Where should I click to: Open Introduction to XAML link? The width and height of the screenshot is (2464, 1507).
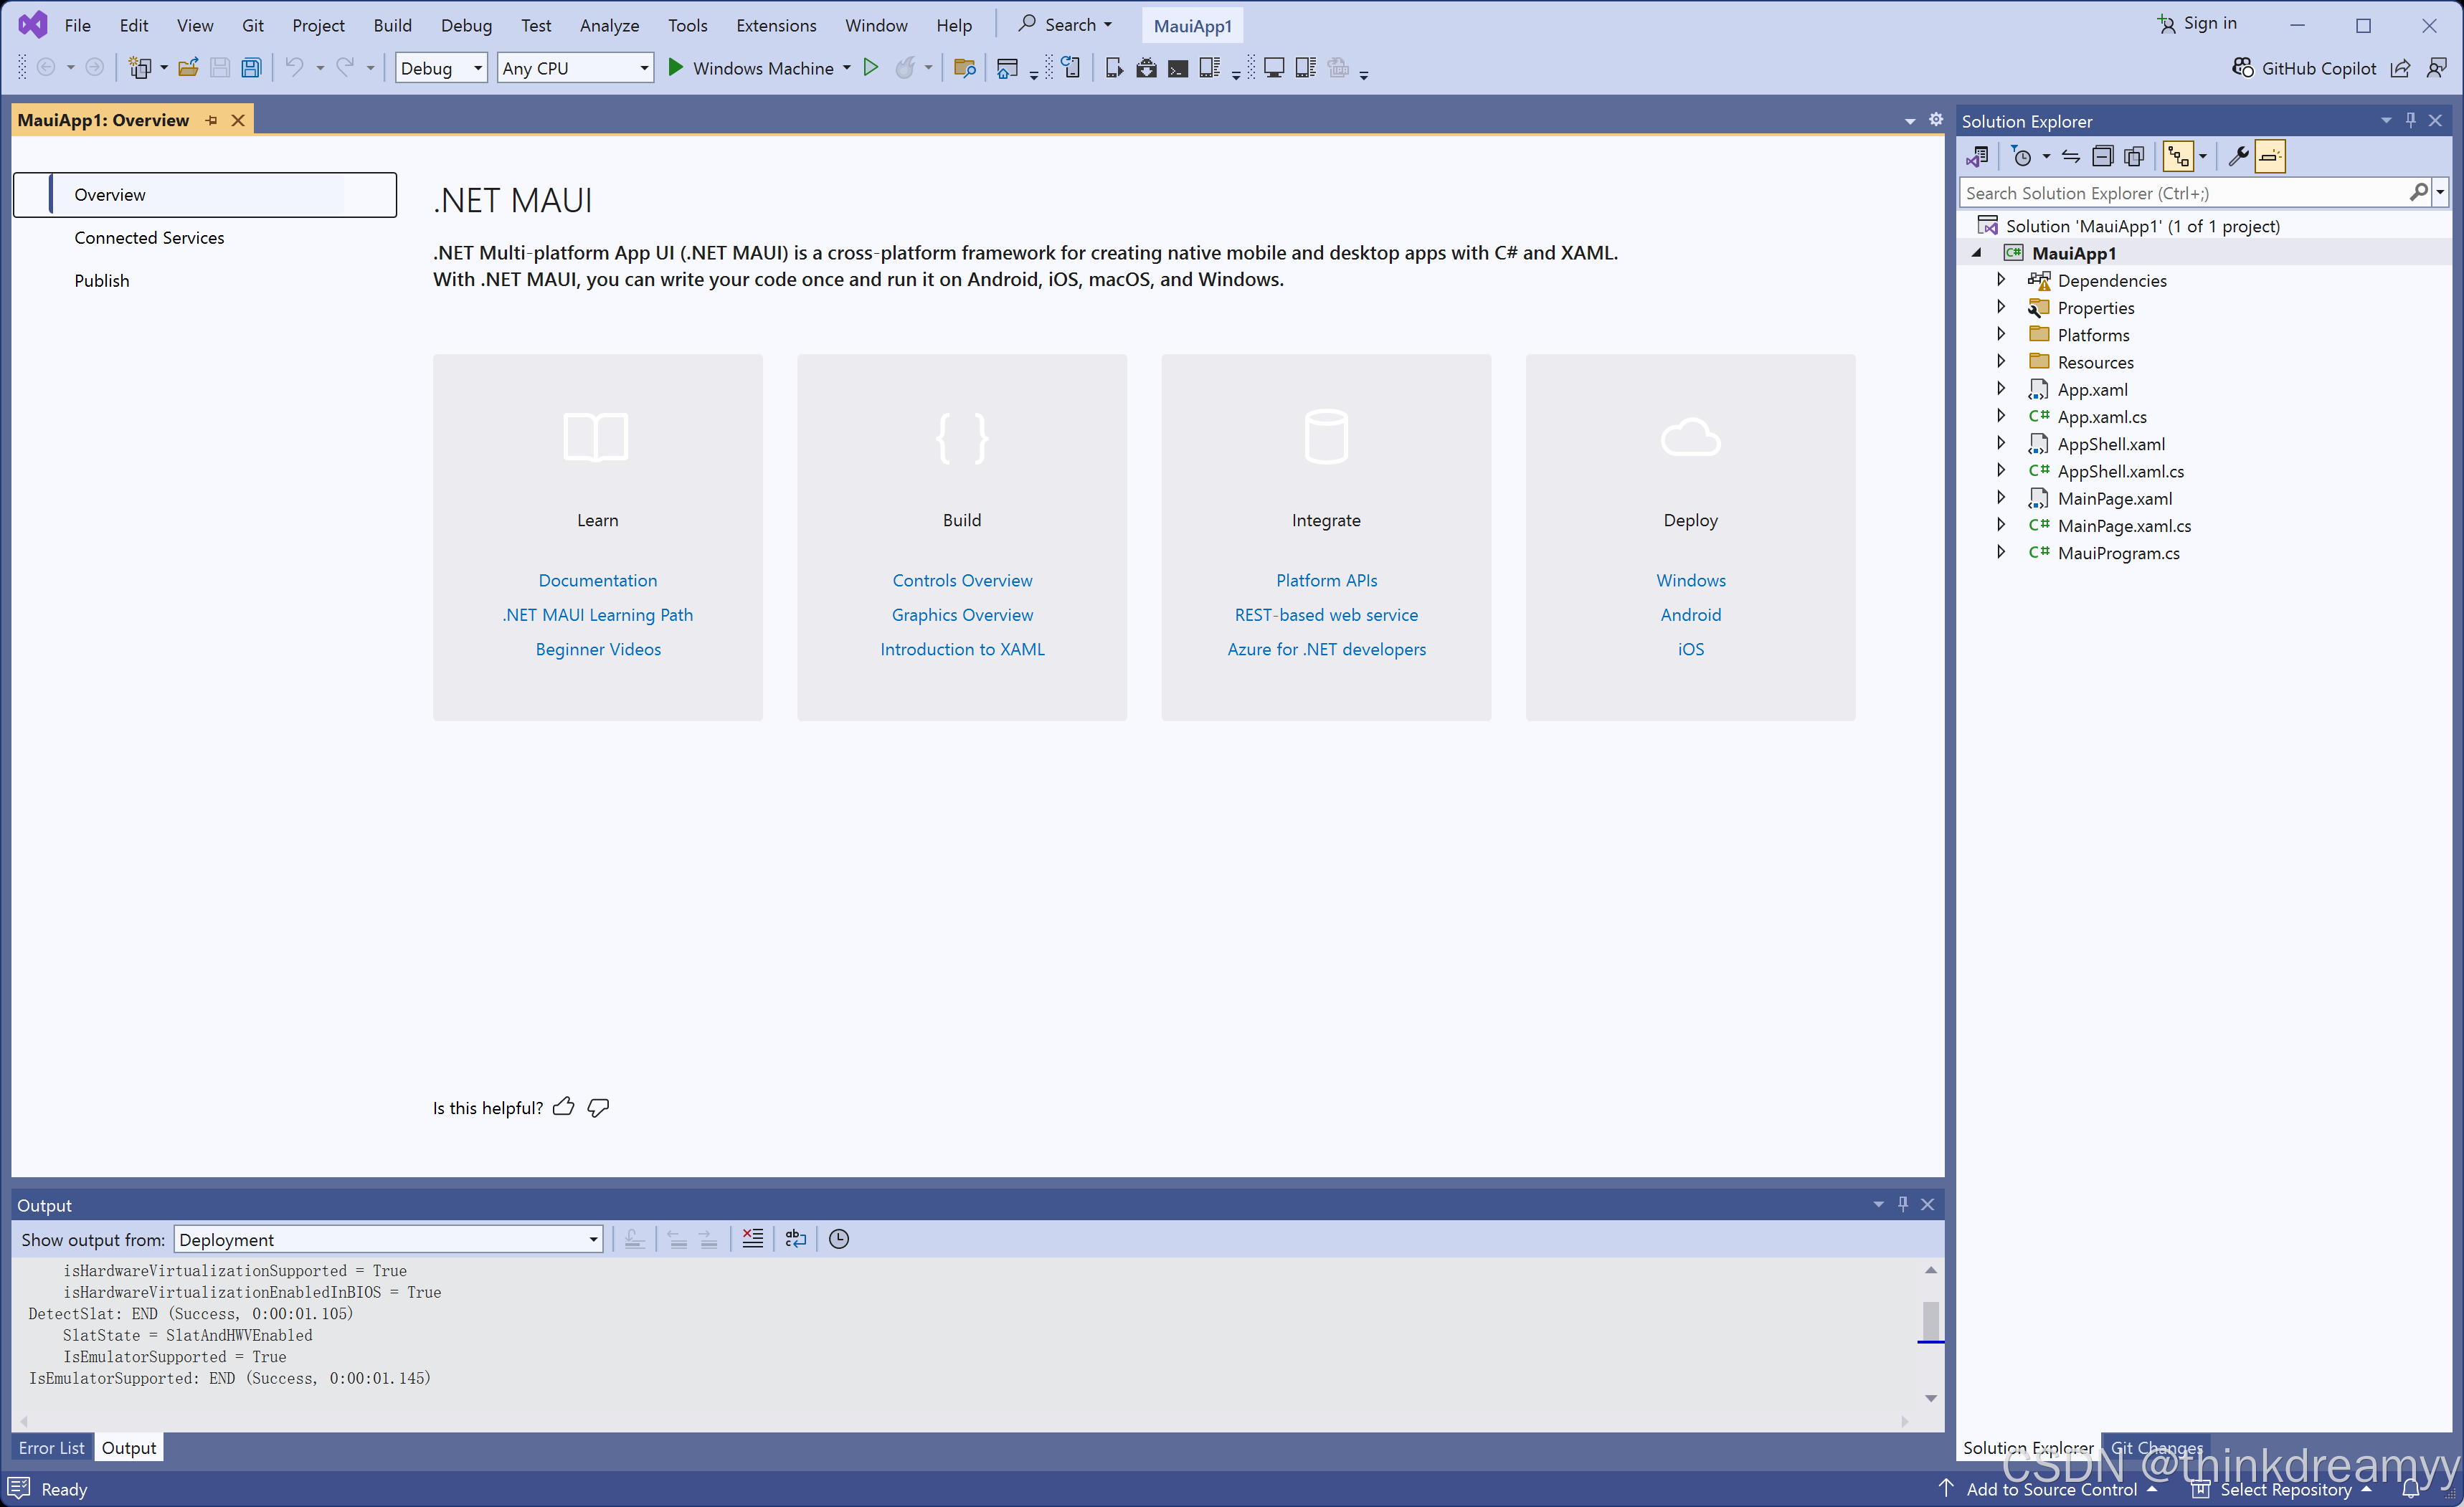pos(962,649)
